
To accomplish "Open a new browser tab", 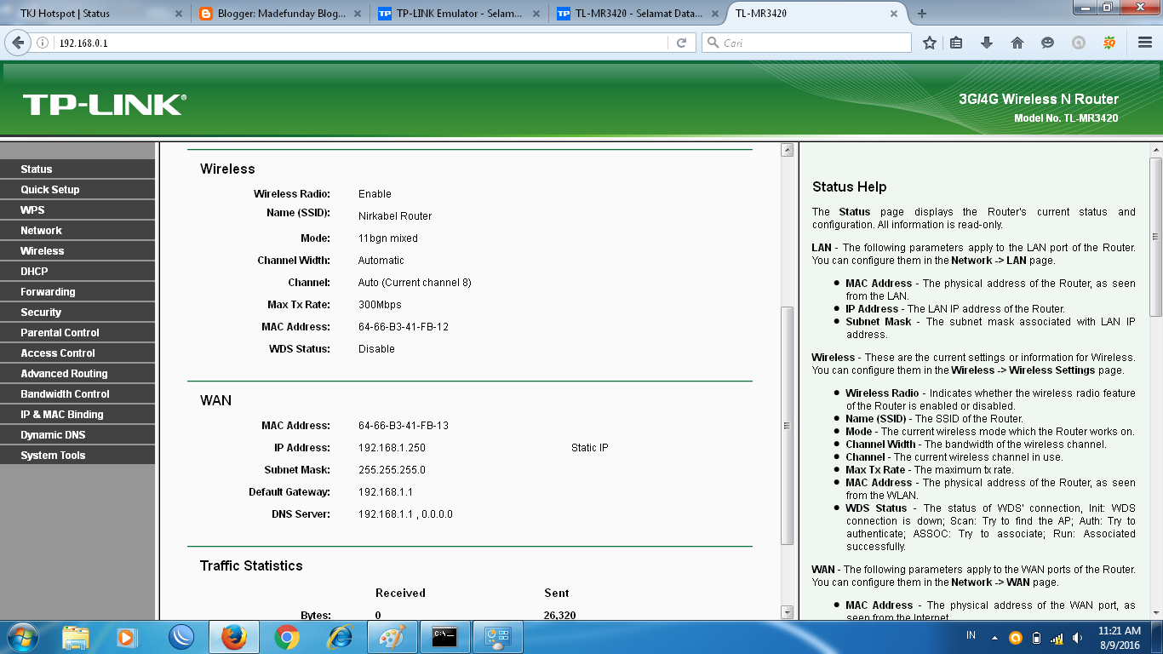I will (x=922, y=14).
